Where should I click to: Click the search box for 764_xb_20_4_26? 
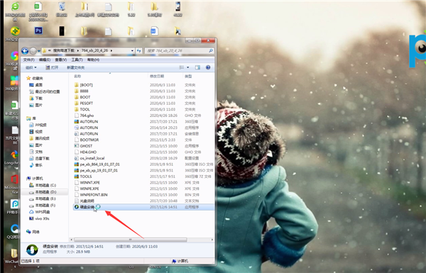pos(180,51)
